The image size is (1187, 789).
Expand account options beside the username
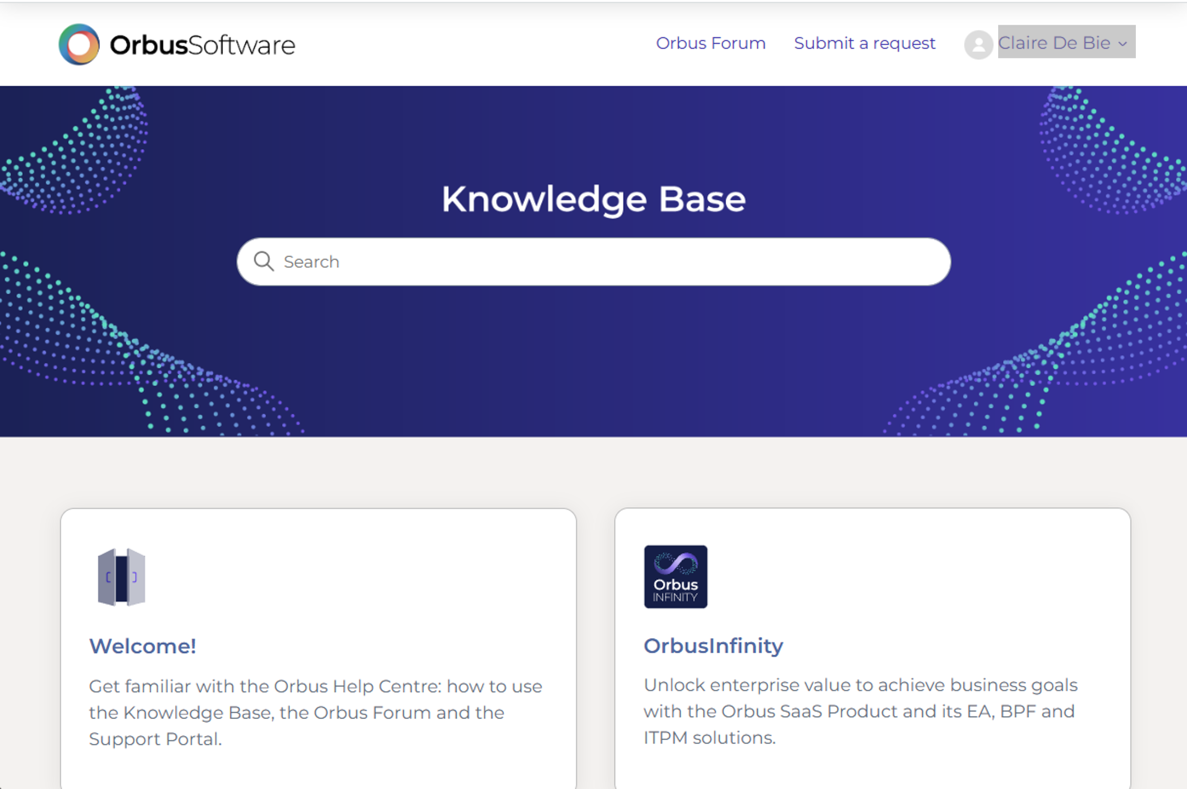point(1123,45)
